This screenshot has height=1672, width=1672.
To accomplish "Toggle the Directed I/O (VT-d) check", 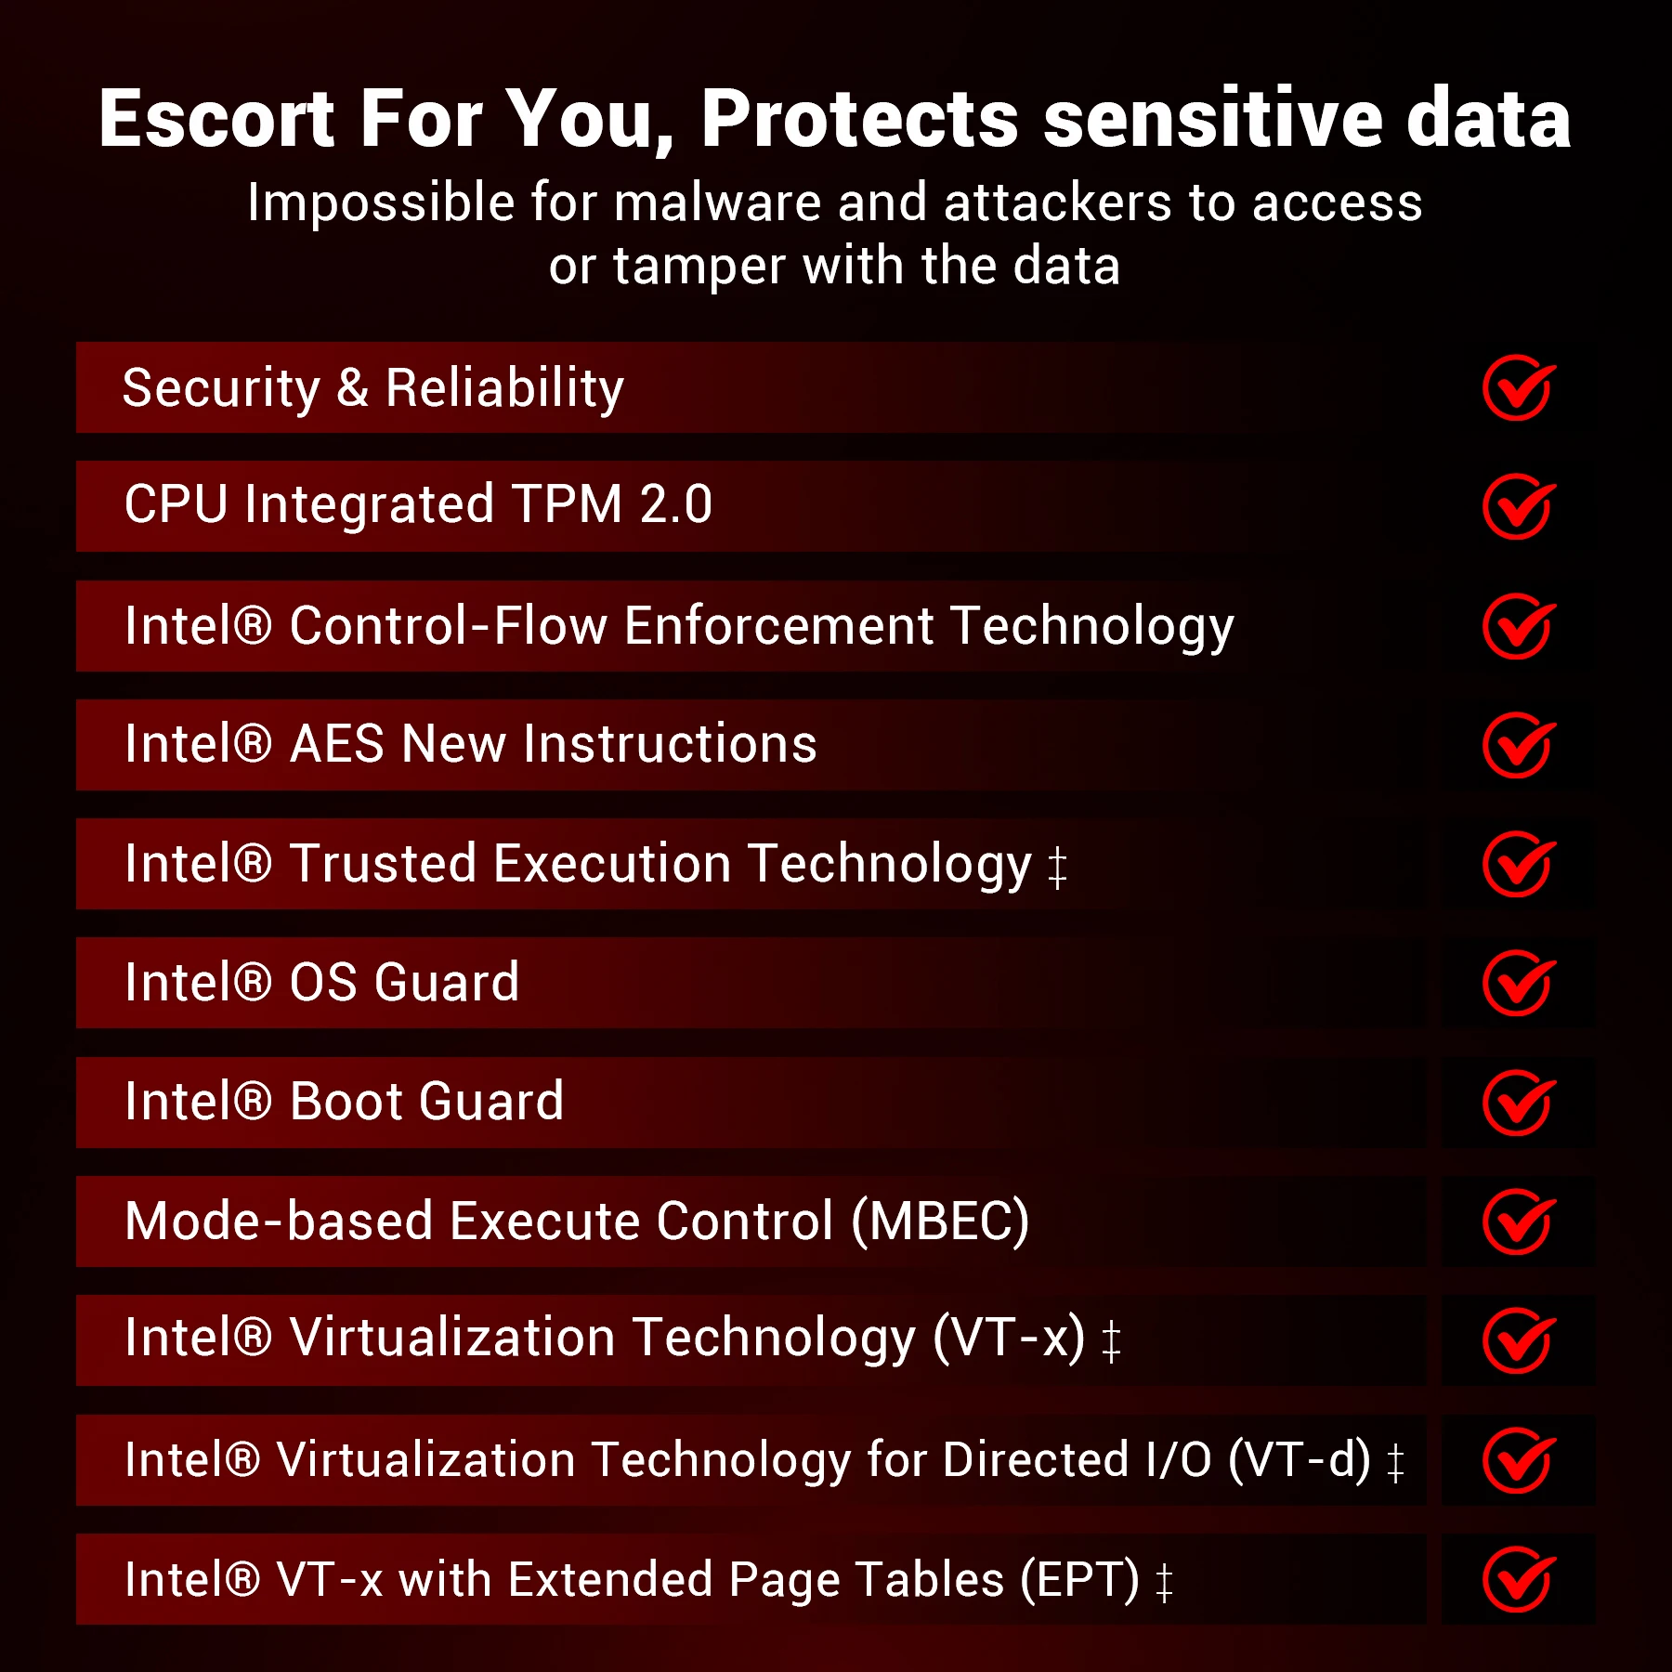I will [1517, 1460].
